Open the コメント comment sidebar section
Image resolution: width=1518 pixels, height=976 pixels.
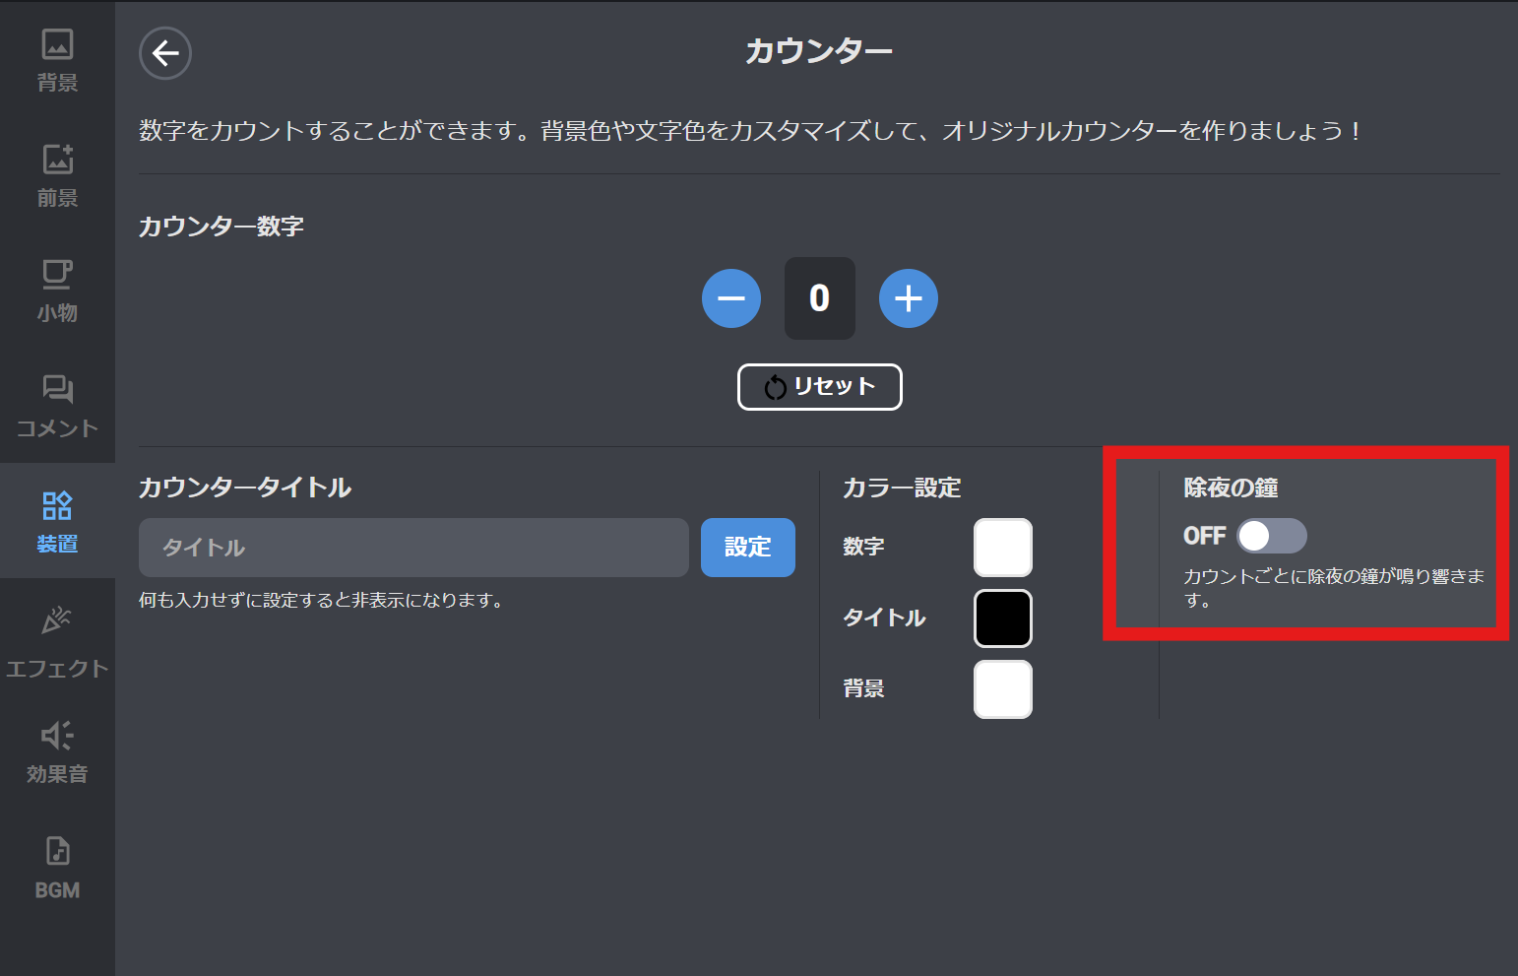click(57, 406)
